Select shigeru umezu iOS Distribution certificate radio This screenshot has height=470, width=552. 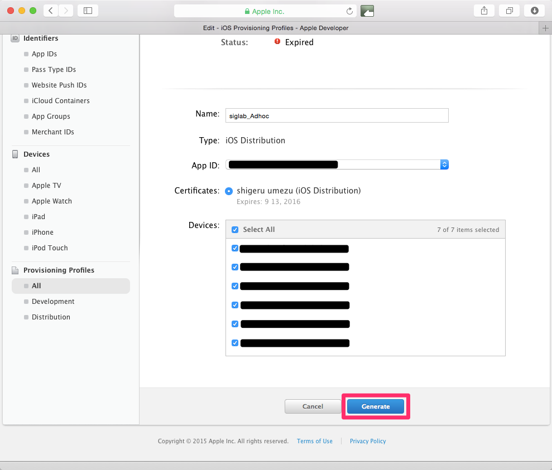point(229,191)
